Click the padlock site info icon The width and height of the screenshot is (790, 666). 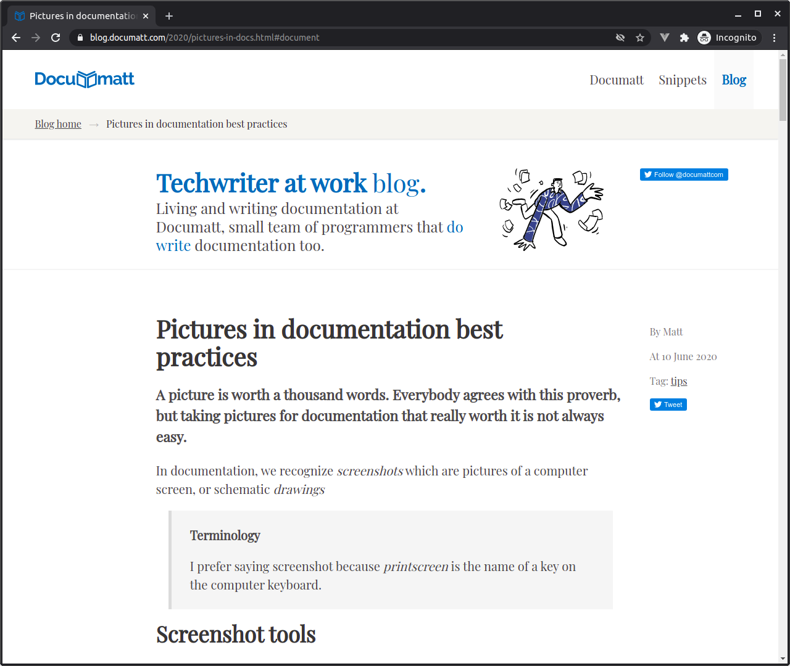pyautogui.click(x=80, y=38)
